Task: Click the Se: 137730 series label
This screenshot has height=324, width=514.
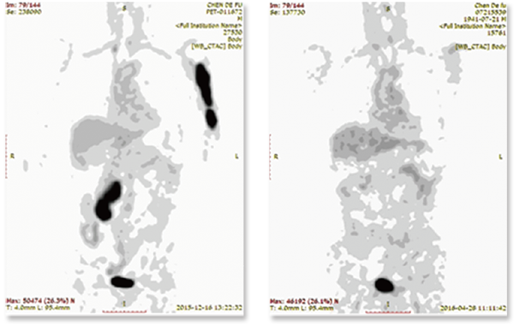Action: [x=287, y=12]
